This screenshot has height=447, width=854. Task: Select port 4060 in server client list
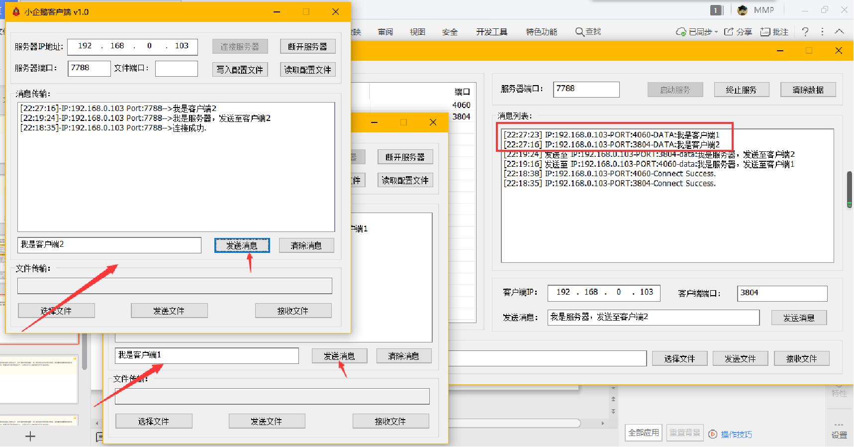(x=461, y=105)
